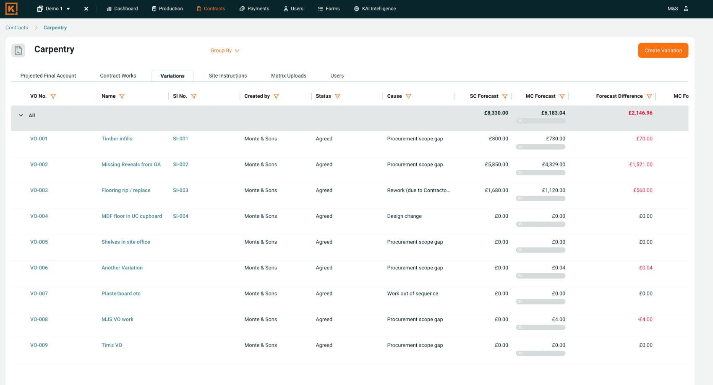This screenshot has height=385, width=713.
Task: Switch to the Site Instructions tab
Action: (227, 76)
